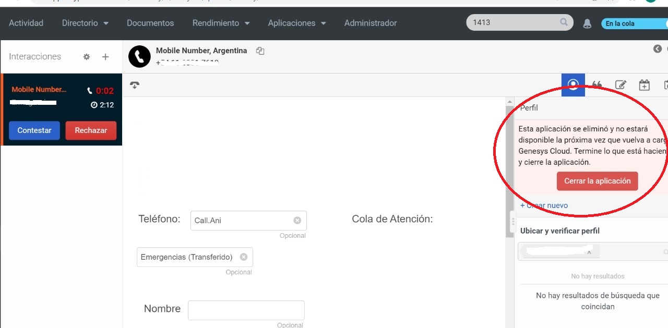Answer the call with Contestar button
The image size is (668, 328).
[x=34, y=130]
